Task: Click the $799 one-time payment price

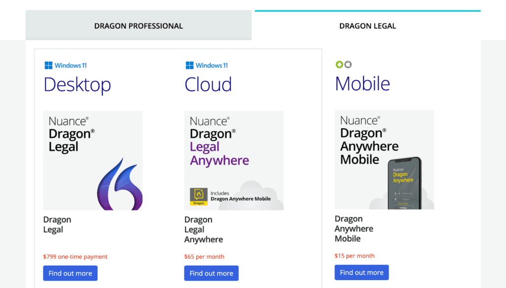Action: click(75, 256)
